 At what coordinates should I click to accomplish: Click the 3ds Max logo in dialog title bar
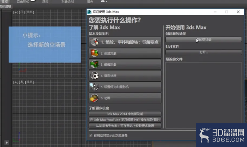click(90, 12)
